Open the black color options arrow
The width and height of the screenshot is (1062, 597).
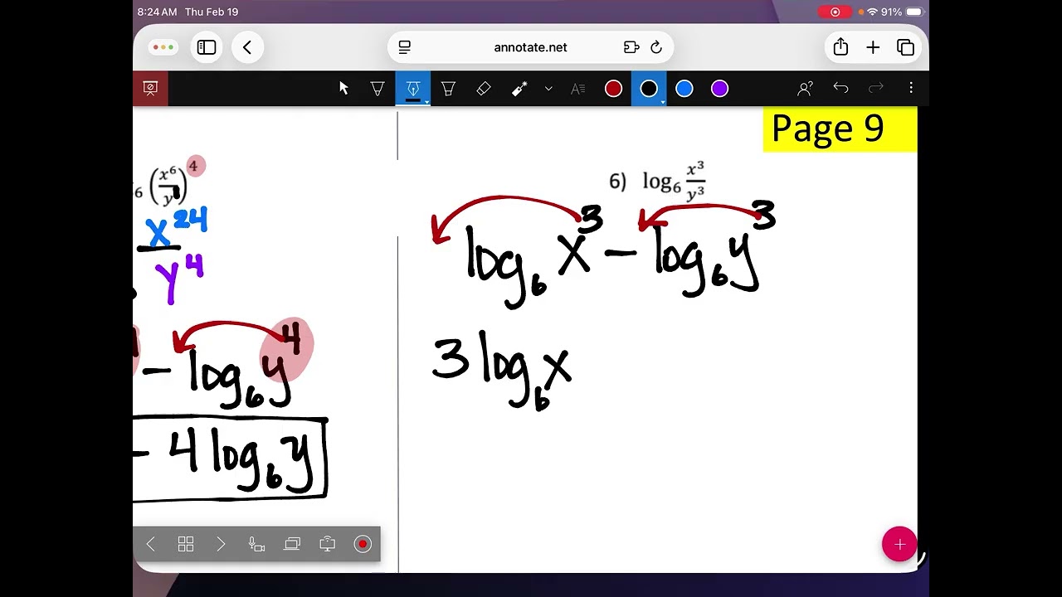663,103
